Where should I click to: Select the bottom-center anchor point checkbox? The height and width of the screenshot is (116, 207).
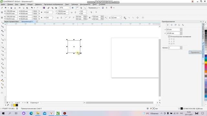[x=171, y=43]
